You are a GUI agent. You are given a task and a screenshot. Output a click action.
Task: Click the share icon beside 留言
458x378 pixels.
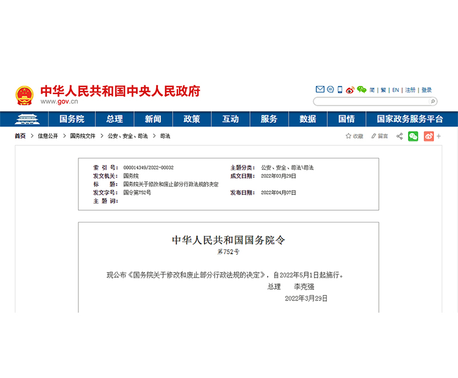pyautogui.click(x=399, y=136)
